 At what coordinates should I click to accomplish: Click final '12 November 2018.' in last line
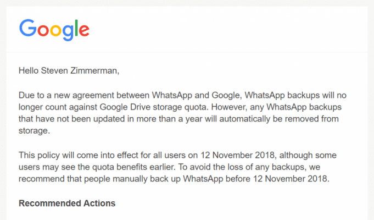[291, 179]
